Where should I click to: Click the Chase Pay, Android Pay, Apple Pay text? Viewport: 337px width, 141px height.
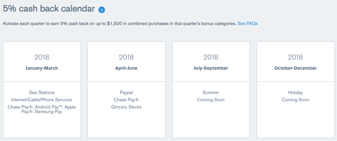(42, 109)
